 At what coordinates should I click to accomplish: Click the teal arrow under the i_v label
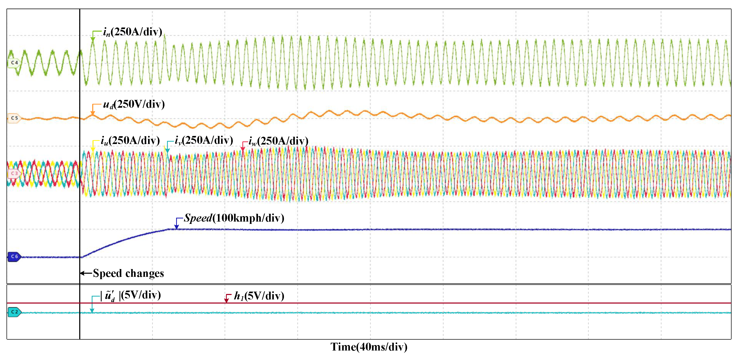pos(167,150)
